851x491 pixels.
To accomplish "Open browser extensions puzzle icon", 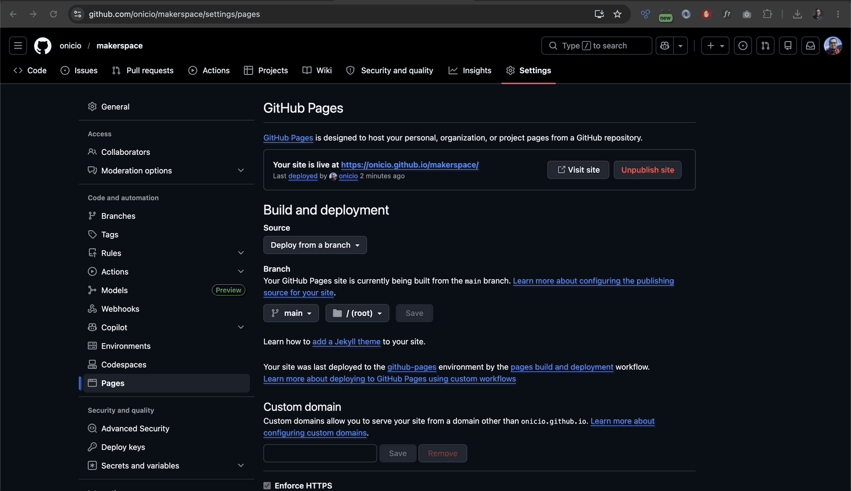I will (767, 14).
